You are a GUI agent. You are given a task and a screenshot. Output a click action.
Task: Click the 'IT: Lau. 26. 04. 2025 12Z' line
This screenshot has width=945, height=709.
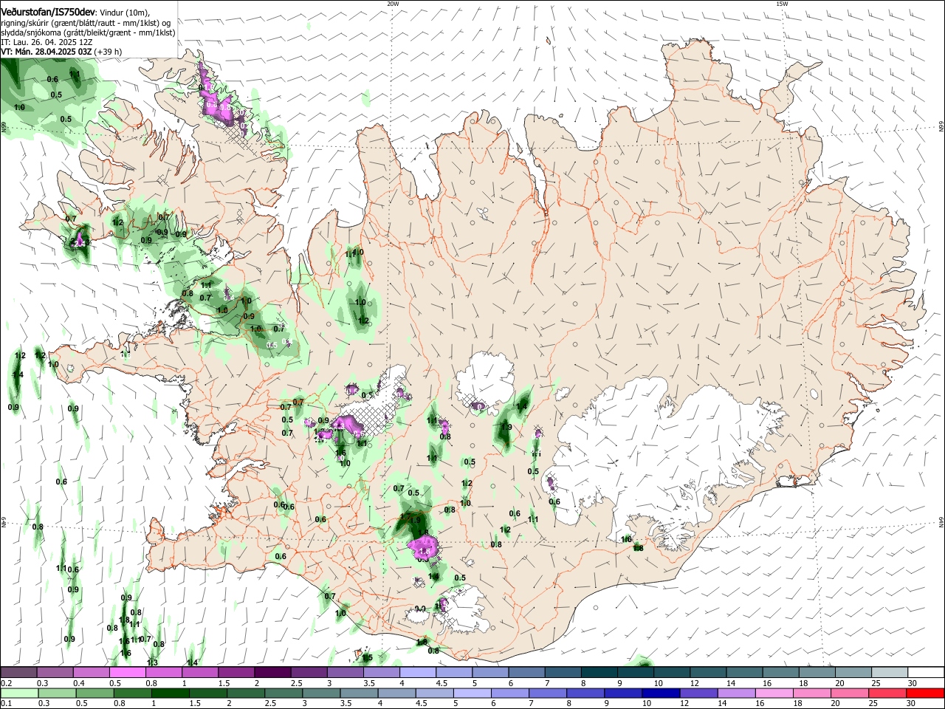[x=47, y=42]
